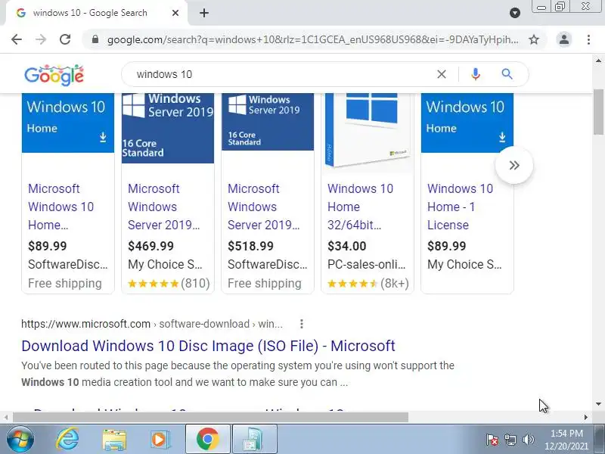Image resolution: width=605 pixels, height=454 pixels.
Task: Click the vertical scrollbar up arrow
Action: (x=598, y=61)
